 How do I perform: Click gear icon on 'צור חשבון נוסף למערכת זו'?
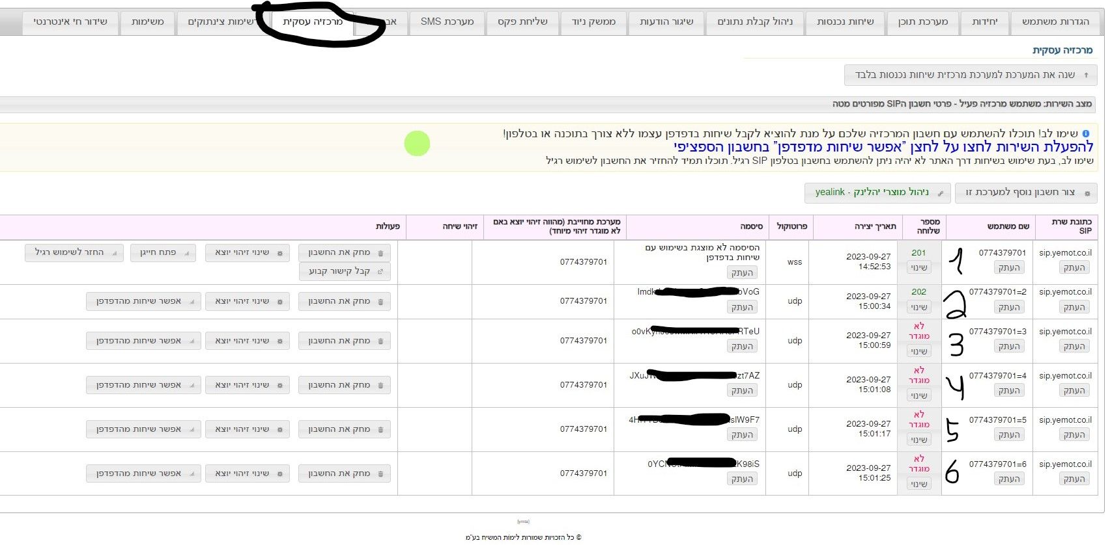[x=1087, y=193]
